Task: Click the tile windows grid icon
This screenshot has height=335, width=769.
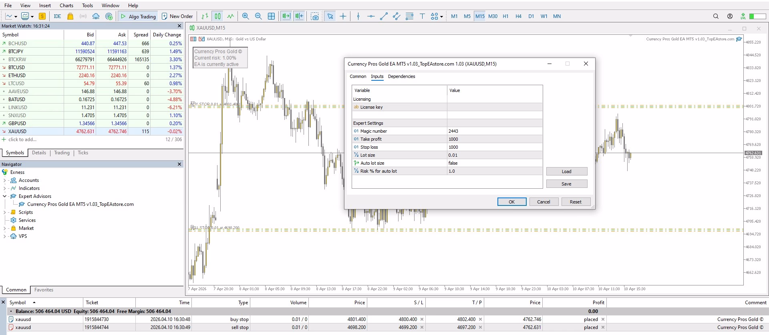Action: [271, 16]
